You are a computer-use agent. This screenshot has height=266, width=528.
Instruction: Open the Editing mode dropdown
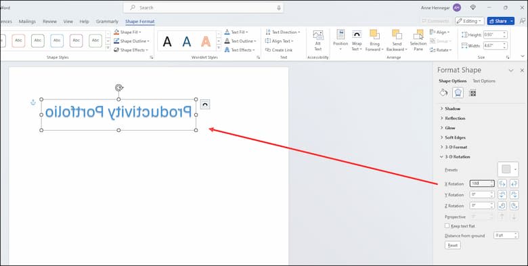tap(469, 21)
